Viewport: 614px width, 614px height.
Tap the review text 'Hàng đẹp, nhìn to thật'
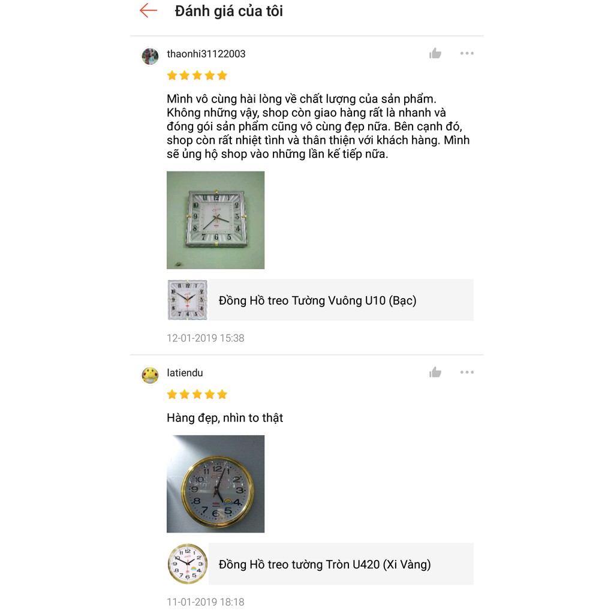225,418
